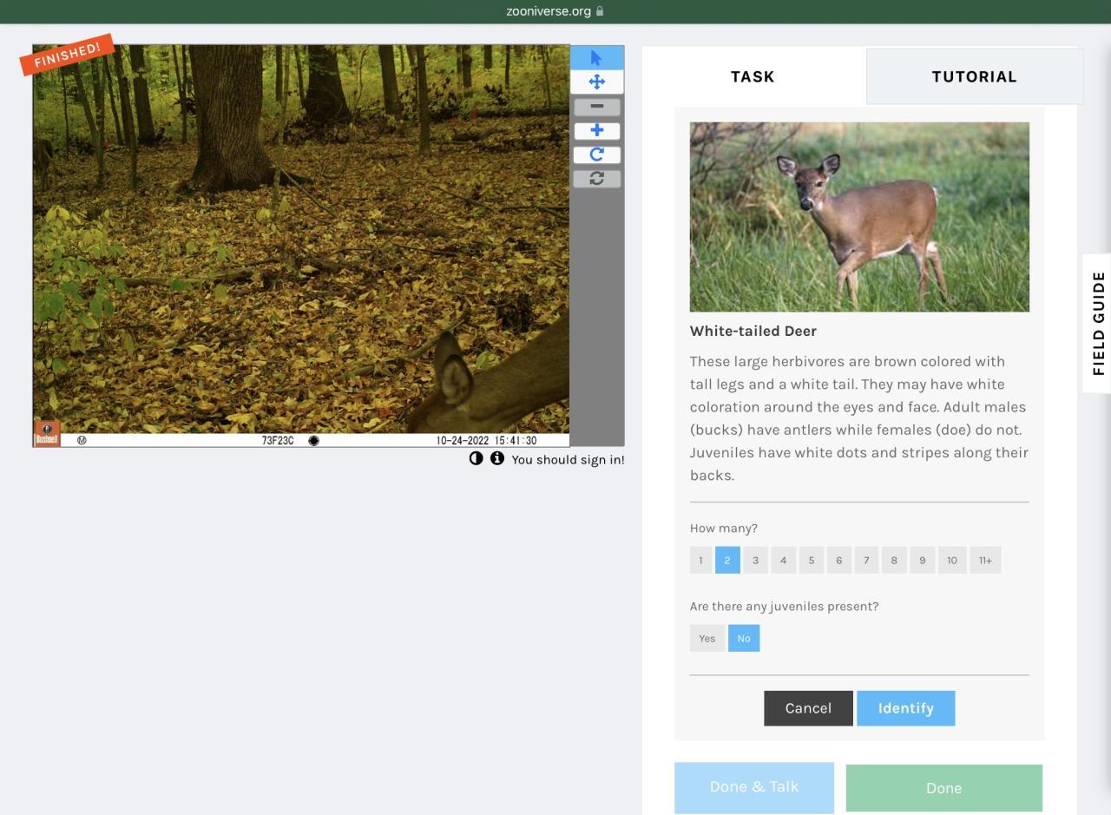Switch to the TASK tab

(x=753, y=76)
